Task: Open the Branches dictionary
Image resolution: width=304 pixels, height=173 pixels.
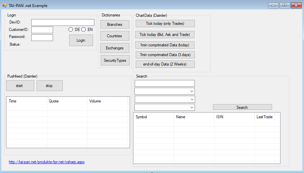Action: (x=115, y=25)
